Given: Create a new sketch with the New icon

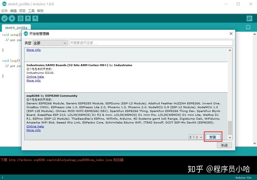Looking at the screenshot, I should pyautogui.click(x=20, y=18).
